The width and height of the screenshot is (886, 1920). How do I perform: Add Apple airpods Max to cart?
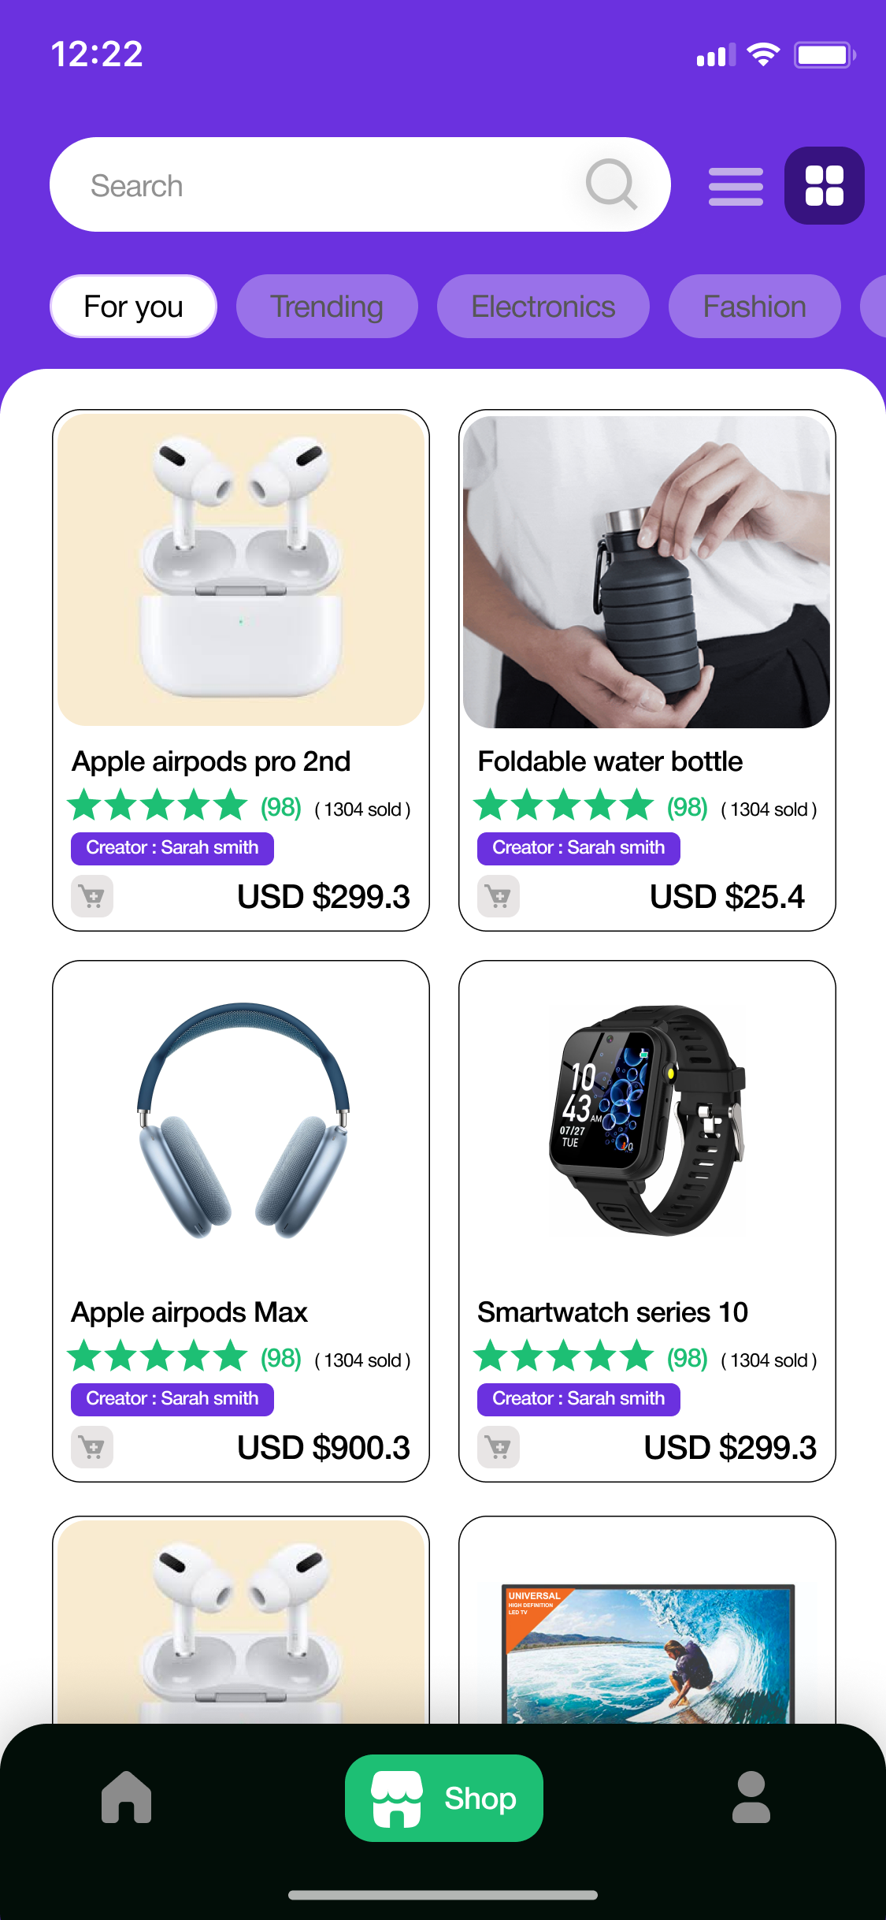(92, 1447)
